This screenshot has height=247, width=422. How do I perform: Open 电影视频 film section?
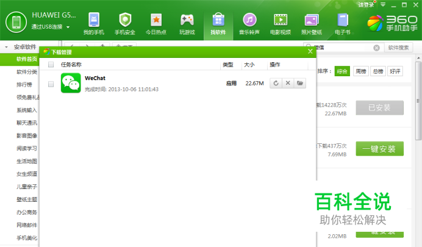click(281, 24)
